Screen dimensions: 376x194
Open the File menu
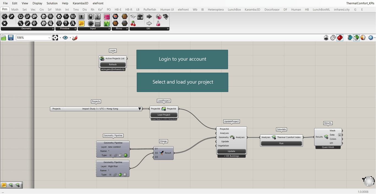pos(5,3)
